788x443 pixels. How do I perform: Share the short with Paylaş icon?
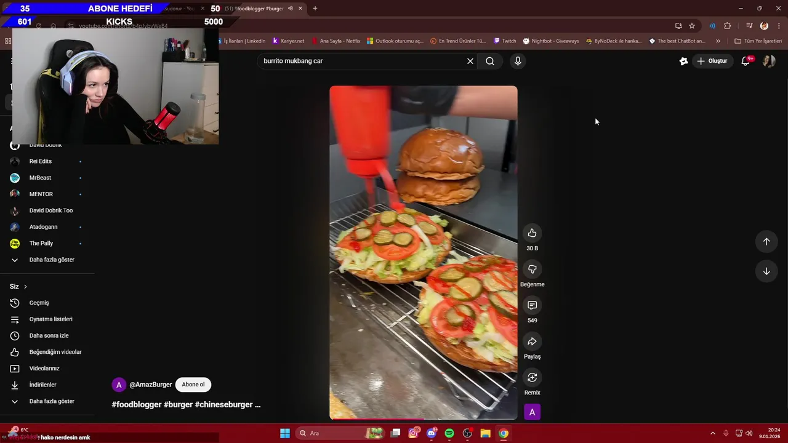[x=532, y=341]
